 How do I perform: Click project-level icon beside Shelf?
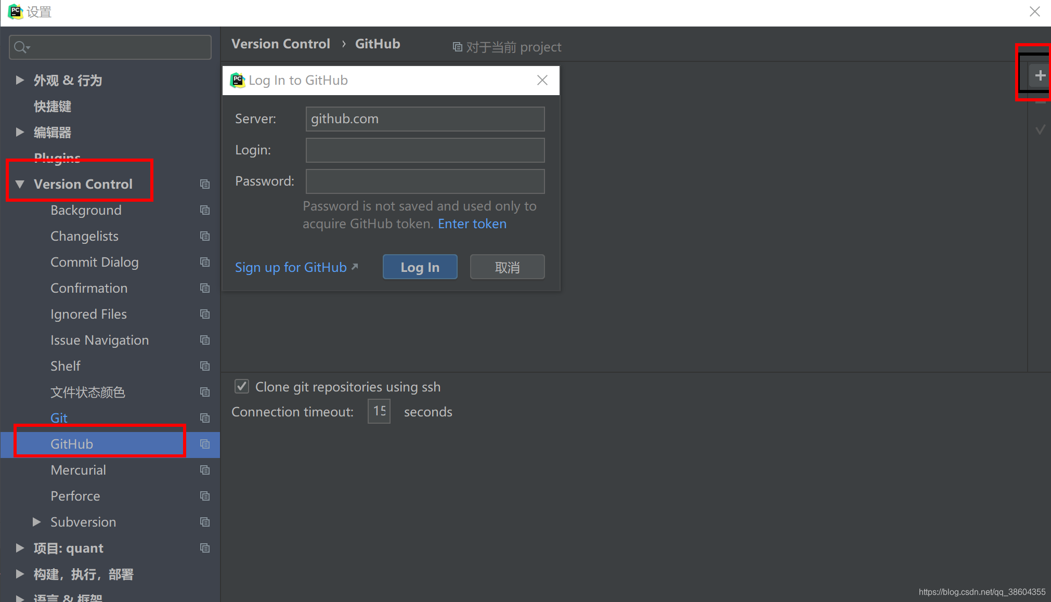pyautogui.click(x=205, y=366)
